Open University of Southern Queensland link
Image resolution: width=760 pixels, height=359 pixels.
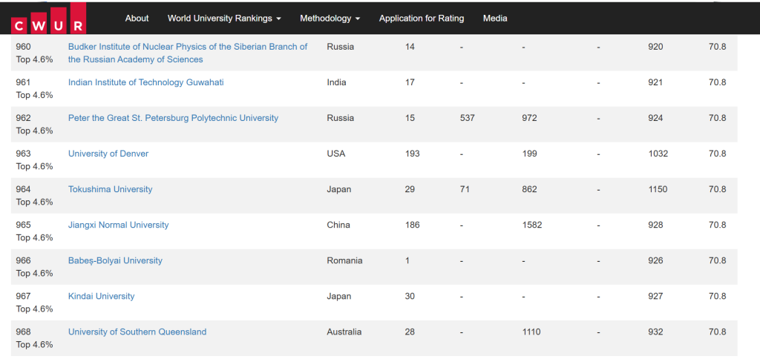pos(137,332)
